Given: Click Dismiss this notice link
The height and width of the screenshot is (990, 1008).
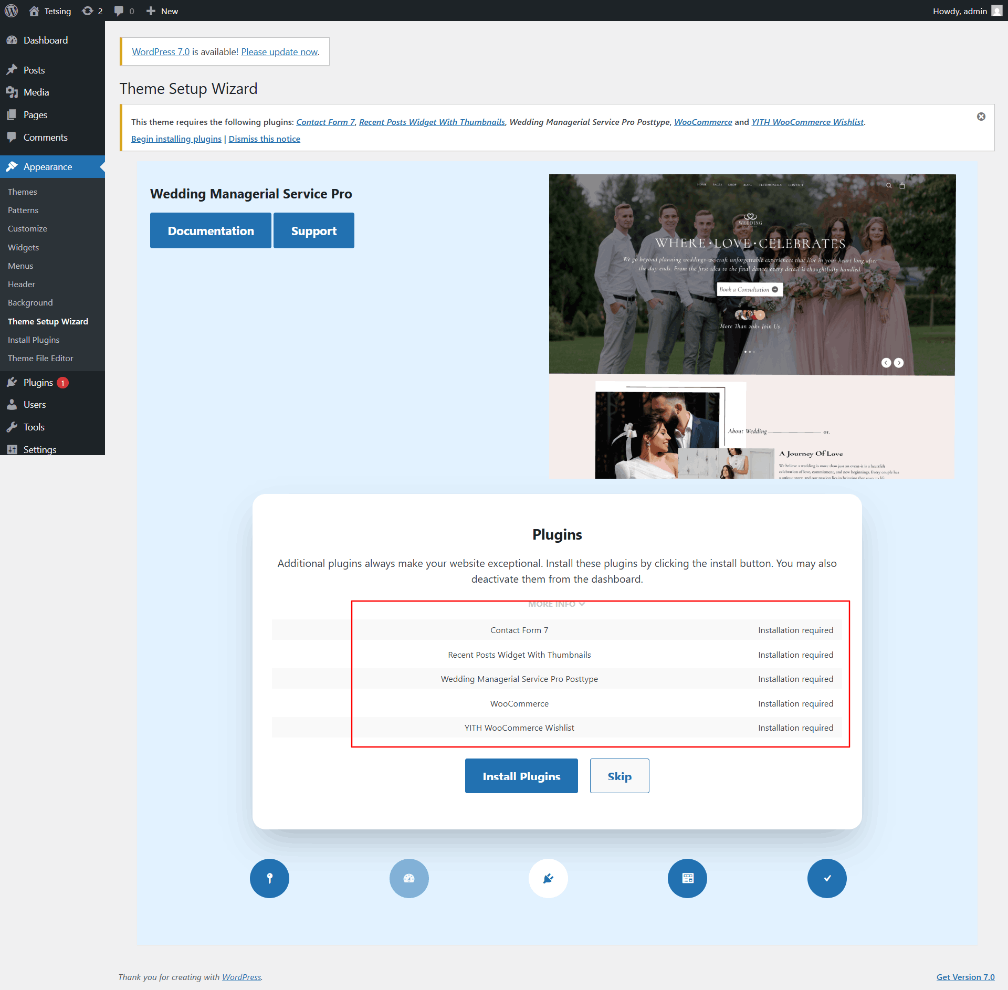Looking at the screenshot, I should (x=265, y=139).
